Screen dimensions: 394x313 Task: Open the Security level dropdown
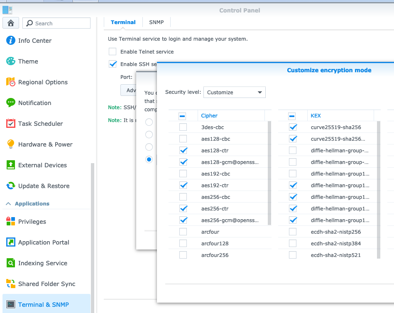click(x=234, y=92)
